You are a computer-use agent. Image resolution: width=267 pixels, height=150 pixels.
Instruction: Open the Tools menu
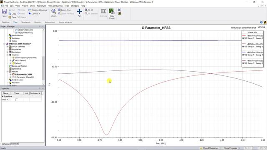click(67, 6)
